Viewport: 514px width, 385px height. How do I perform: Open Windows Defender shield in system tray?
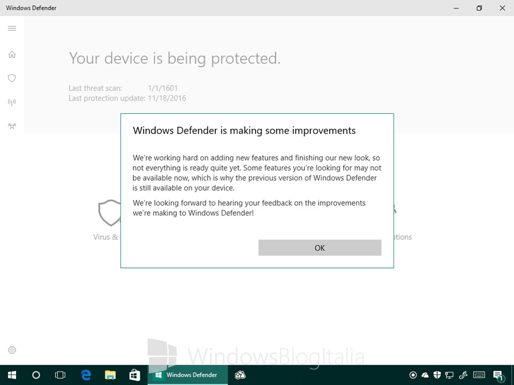[x=437, y=375]
